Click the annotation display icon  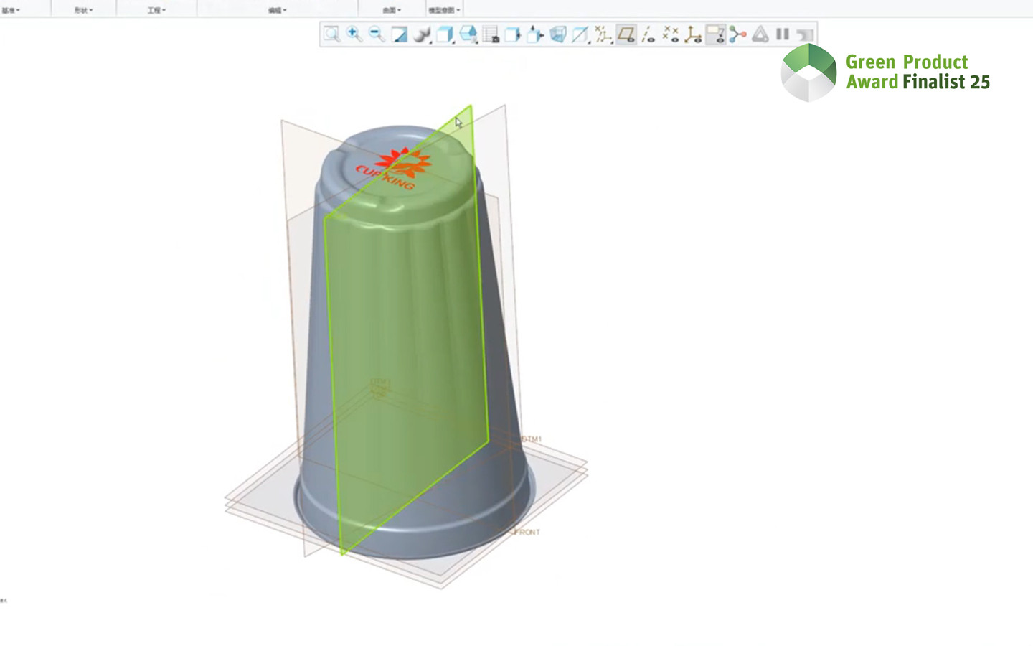(716, 34)
